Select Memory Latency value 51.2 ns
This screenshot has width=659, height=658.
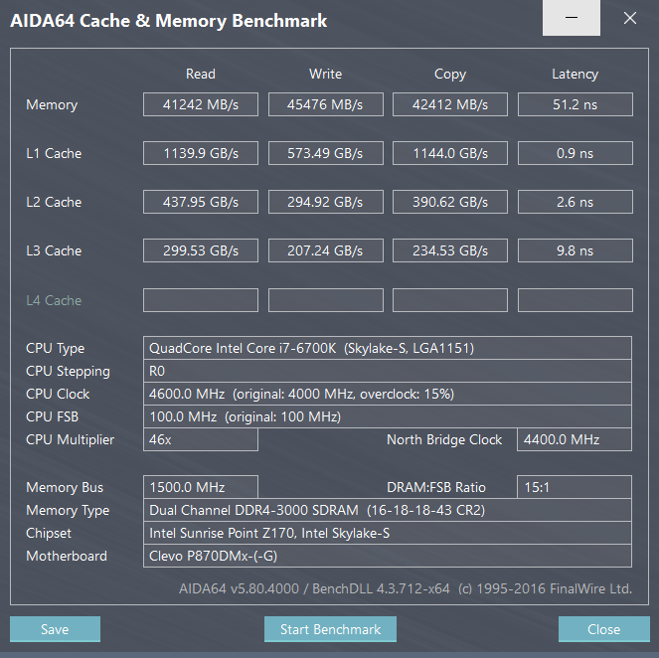(576, 104)
